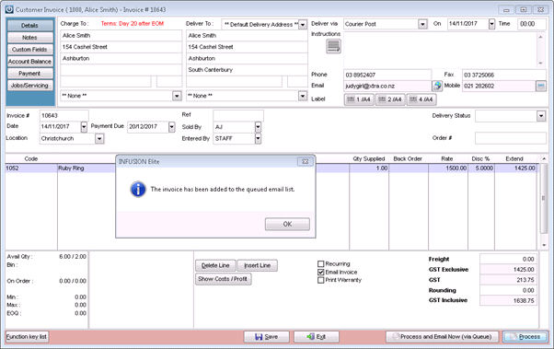This screenshot has width=554, height=349.
Task: Click the Code column header
Action: coord(31,158)
